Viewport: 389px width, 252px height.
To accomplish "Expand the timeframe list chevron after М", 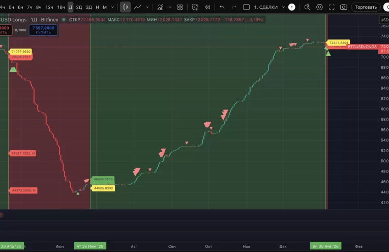I will 112,7.
